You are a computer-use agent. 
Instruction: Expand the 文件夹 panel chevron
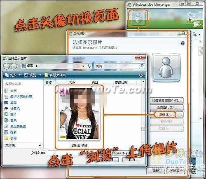(40, 145)
